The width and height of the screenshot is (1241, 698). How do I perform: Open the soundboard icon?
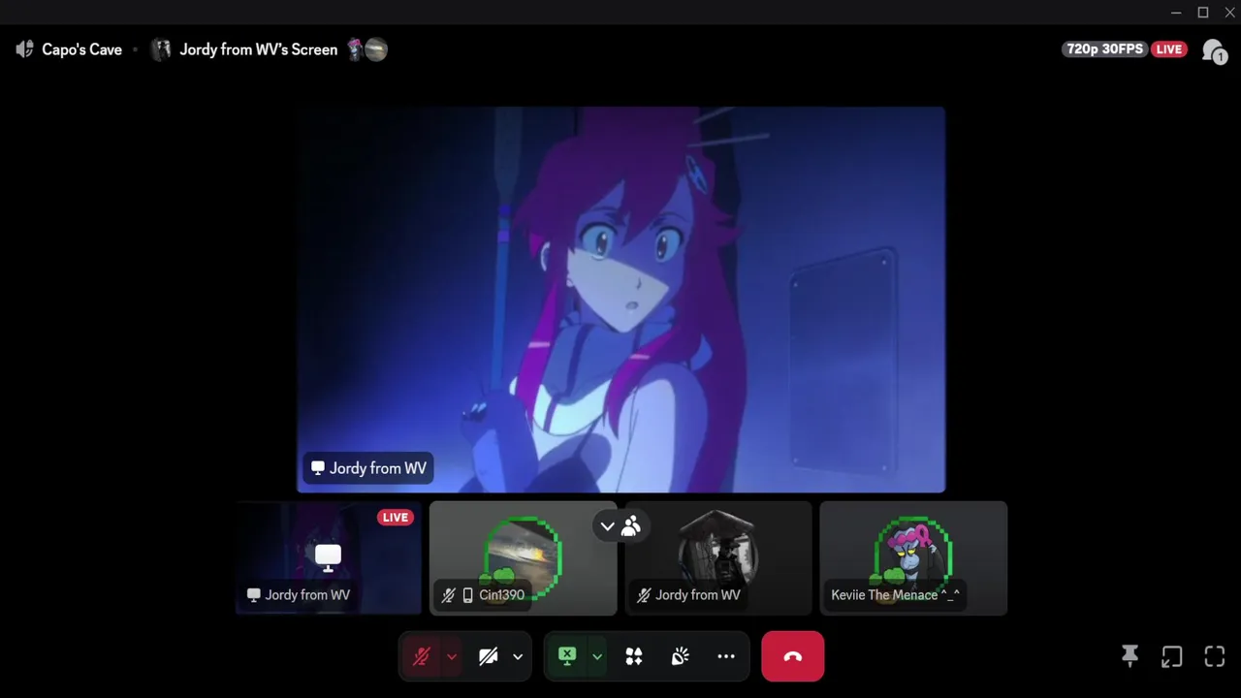pyautogui.click(x=680, y=656)
